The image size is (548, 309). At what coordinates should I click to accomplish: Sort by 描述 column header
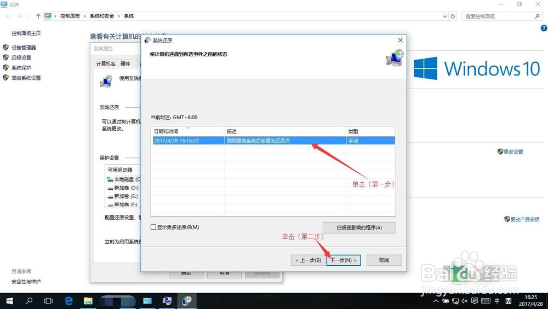[x=285, y=131]
